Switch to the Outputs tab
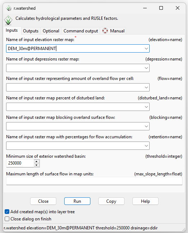The height and width of the screenshot is (233, 188). [x=30, y=31]
